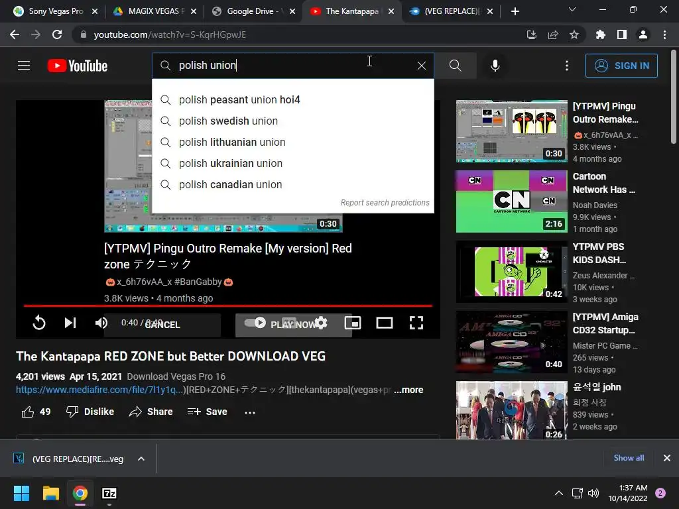Viewport: 679px width, 509px height.
Task: Reload the page
Action: pyautogui.click(x=57, y=34)
